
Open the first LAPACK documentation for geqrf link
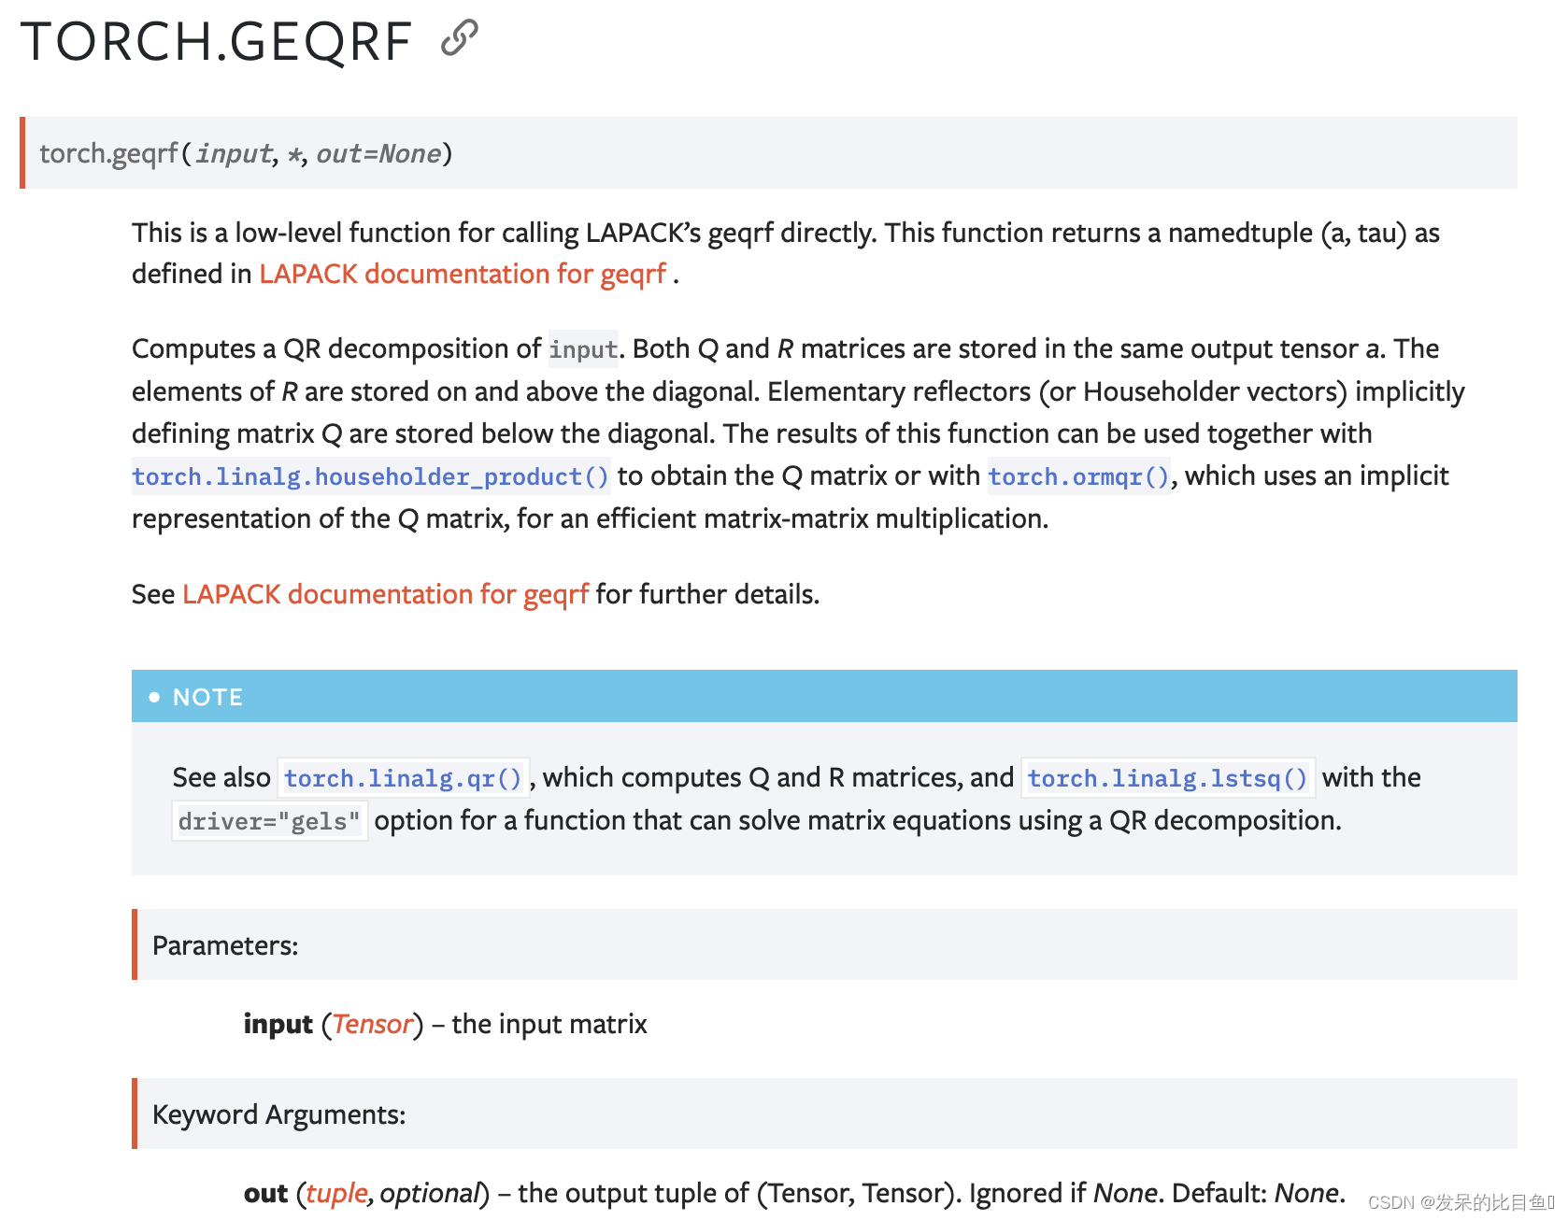click(462, 273)
